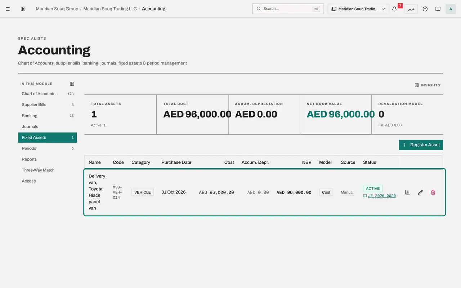Open the chat messages icon
This screenshot has width=461, height=288.
coord(438,9)
